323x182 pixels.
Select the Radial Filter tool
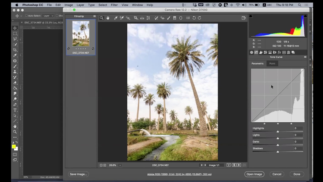(x=181, y=18)
